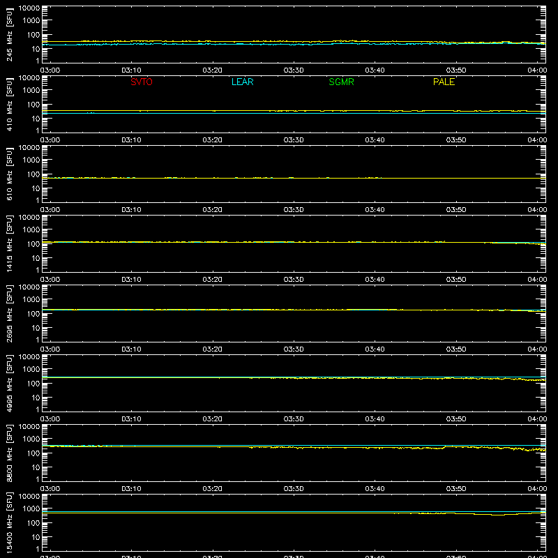Viewport: 558px width, 558px height.
Task: Click 03:10 tick under the 1415 MHz plot
Action: (x=131, y=280)
